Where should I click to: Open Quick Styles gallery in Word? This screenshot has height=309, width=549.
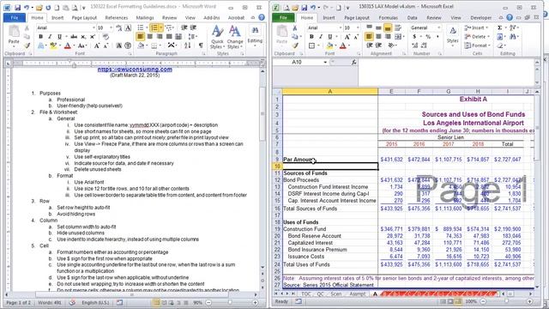pyautogui.click(x=217, y=37)
